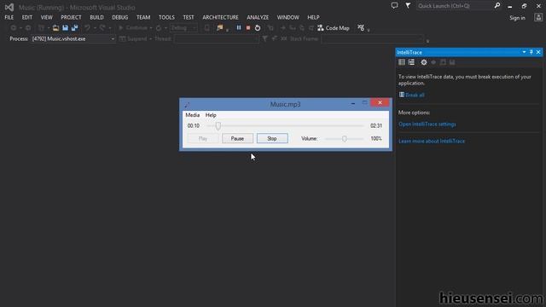Click the Break all link in IntelliTrace
This screenshot has height=307, width=546.
click(415, 95)
